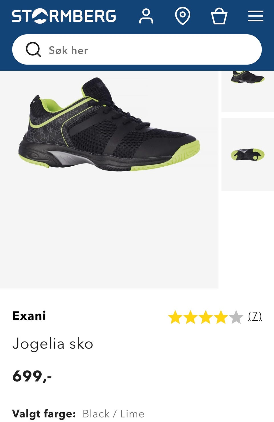Open the store locator pin icon
This screenshot has height=422, width=274.
pyautogui.click(x=183, y=16)
